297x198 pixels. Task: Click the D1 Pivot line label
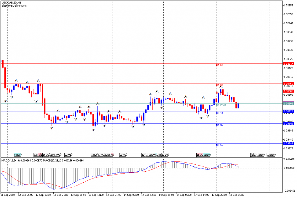pyautogui.click(x=221, y=105)
